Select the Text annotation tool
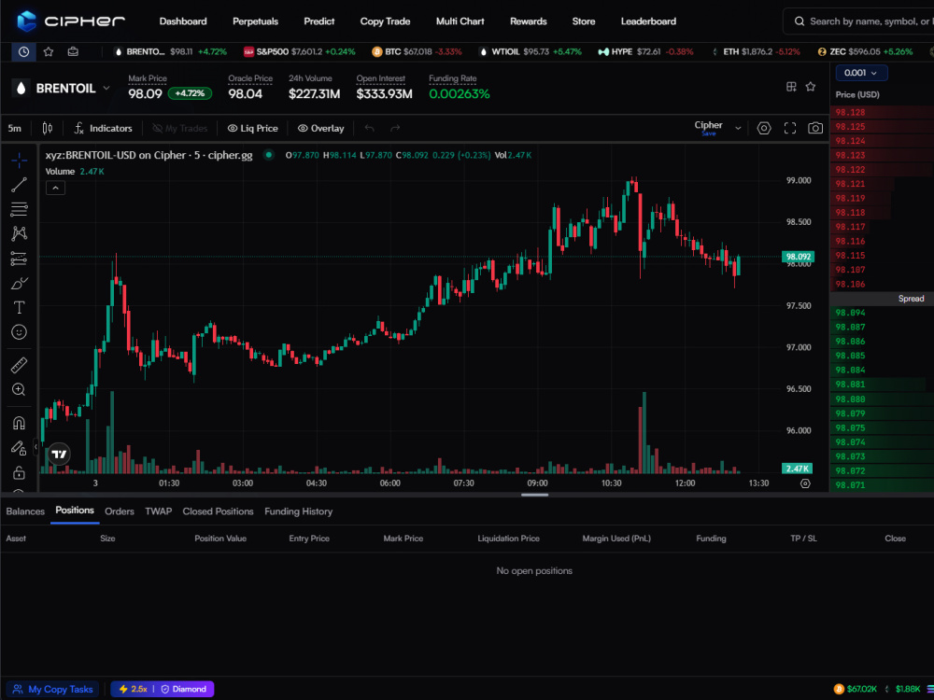This screenshot has width=934, height=700. [19, 307]
